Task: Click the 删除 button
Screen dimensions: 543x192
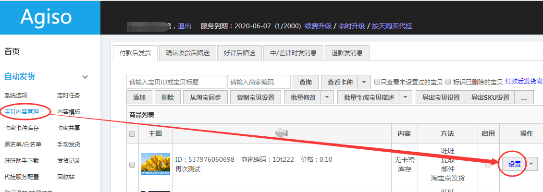Action: coord(168,97)
